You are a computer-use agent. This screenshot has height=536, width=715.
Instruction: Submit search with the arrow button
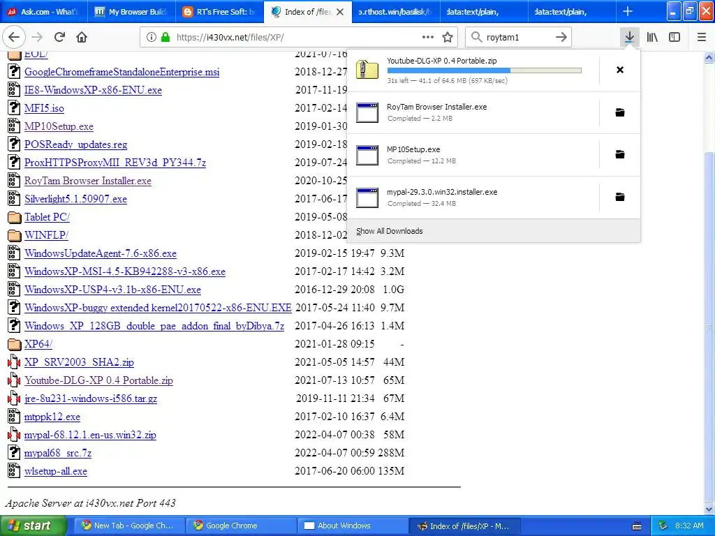tap(561, 37)
